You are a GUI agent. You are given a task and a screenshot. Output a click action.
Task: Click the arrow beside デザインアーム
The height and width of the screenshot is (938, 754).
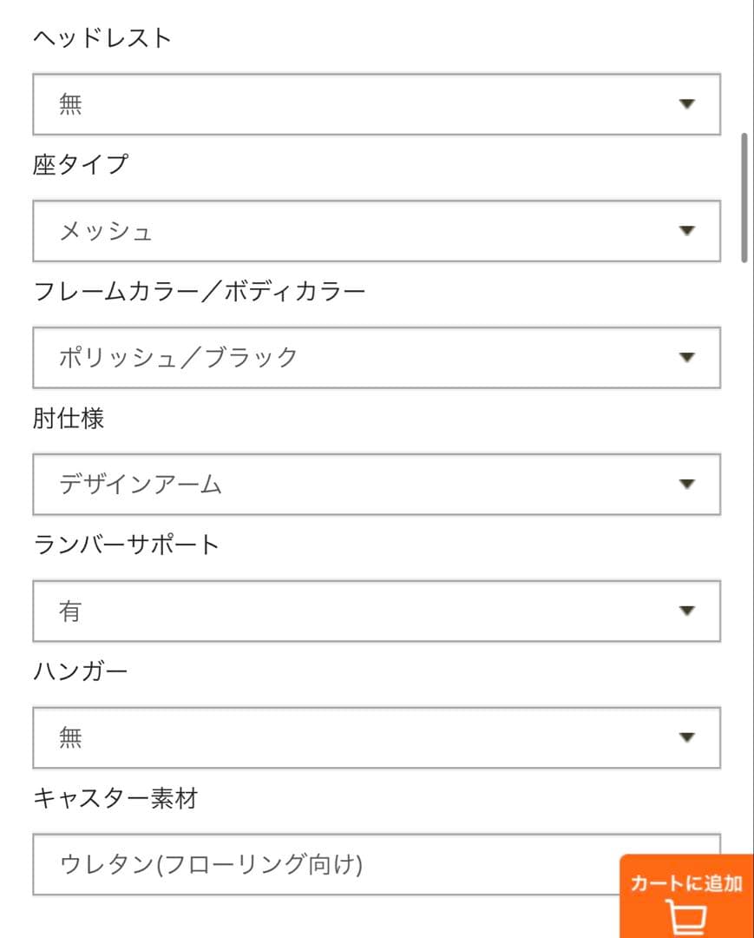[x=687, y=484]
